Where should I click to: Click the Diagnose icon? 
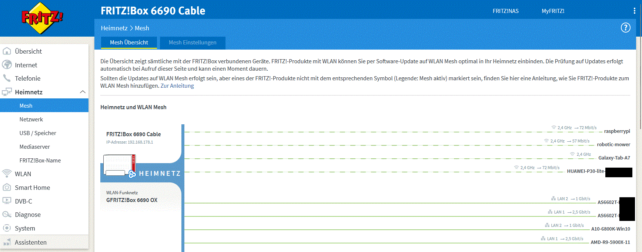tap(7, 215)
